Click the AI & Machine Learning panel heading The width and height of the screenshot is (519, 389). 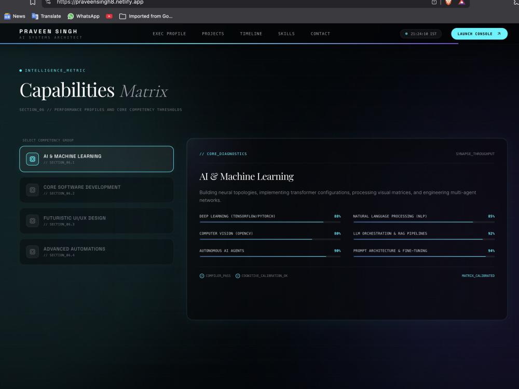[247, 177]
